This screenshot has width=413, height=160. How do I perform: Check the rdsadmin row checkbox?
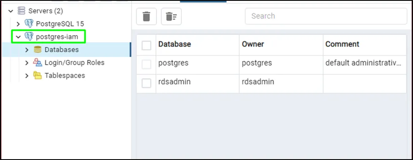click(146, 84)
